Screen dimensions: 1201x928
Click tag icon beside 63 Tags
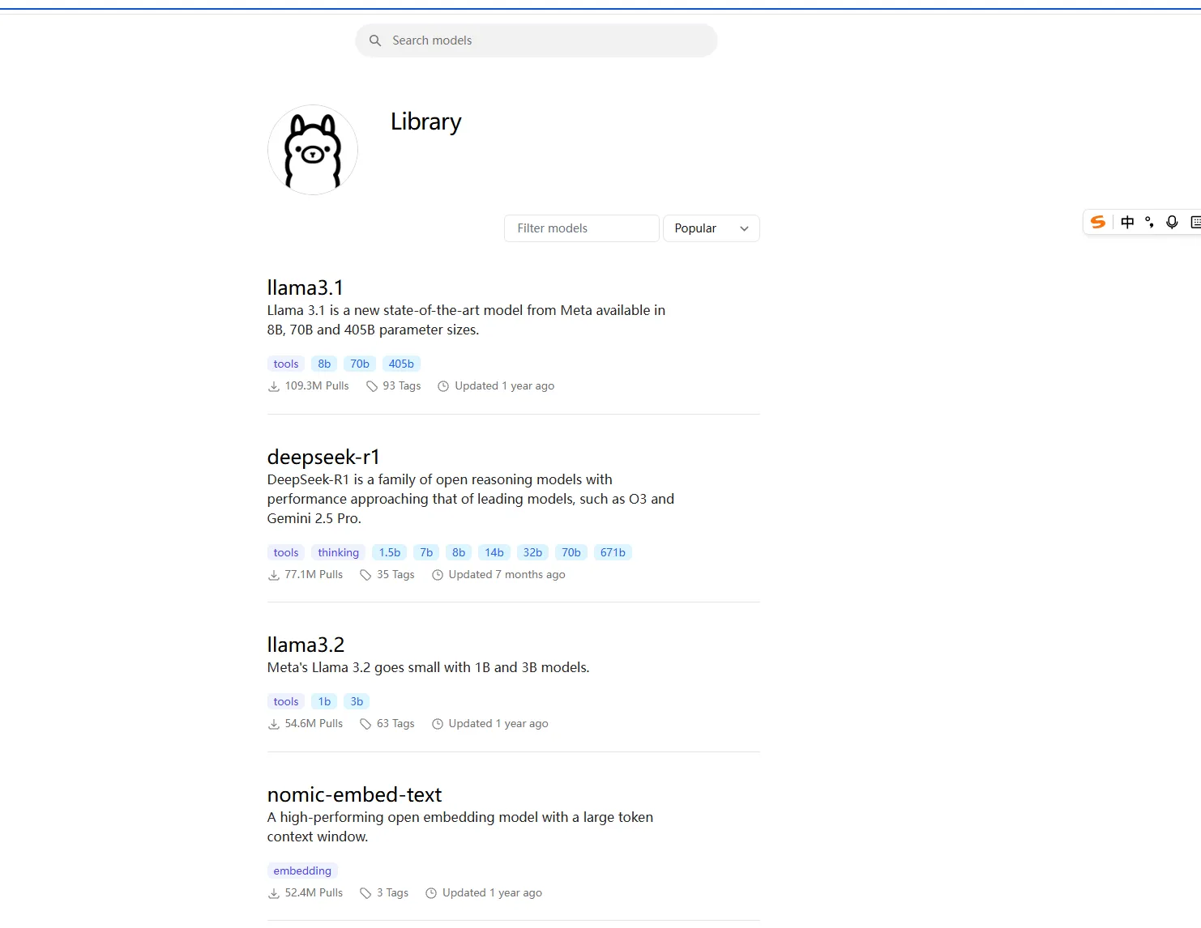[x=365, y=724]
